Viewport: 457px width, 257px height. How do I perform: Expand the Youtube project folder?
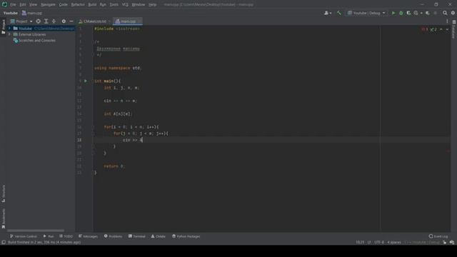click(9, 29)
